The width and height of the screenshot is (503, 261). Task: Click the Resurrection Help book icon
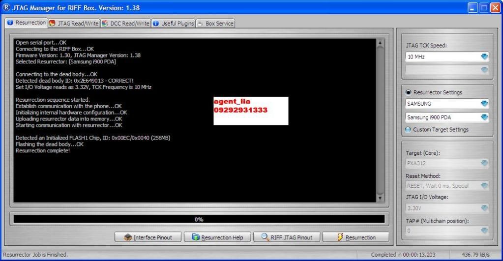pyautogui.click(x=196, y=237)
